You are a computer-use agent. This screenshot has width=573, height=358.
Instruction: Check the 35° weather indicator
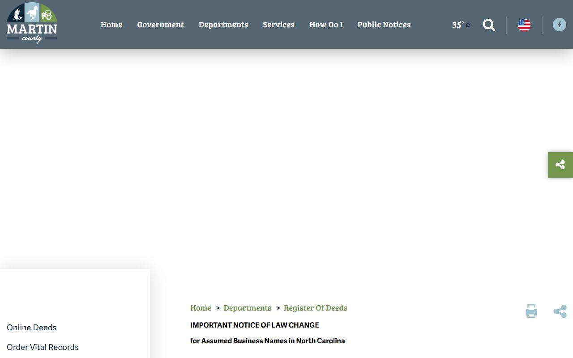[461, 25]
